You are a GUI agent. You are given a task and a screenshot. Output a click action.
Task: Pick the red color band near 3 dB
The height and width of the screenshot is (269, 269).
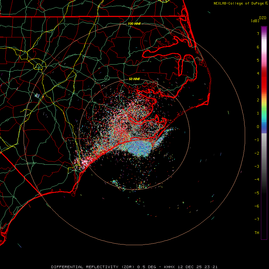[264, 87]
